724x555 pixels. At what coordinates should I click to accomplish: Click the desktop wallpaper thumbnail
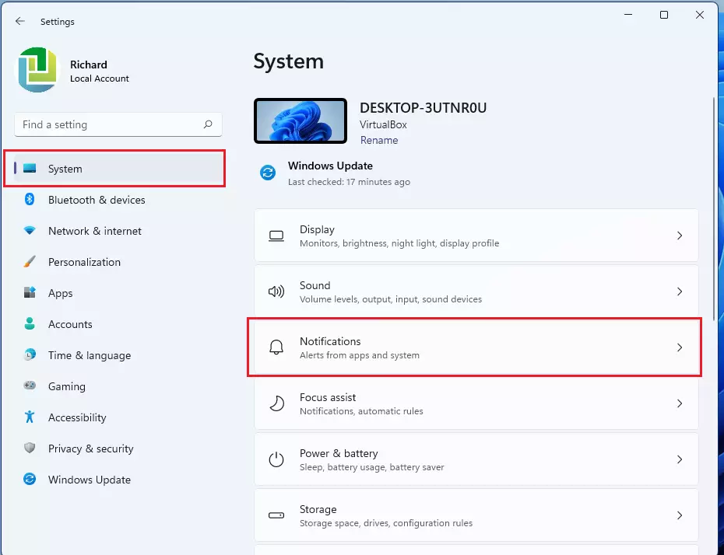tap(300, 121)
